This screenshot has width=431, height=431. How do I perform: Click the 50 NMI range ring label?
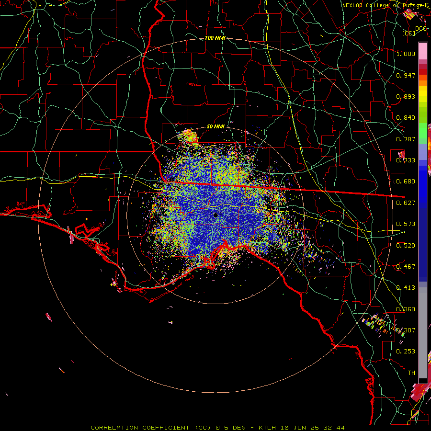[x=216, y=126]
